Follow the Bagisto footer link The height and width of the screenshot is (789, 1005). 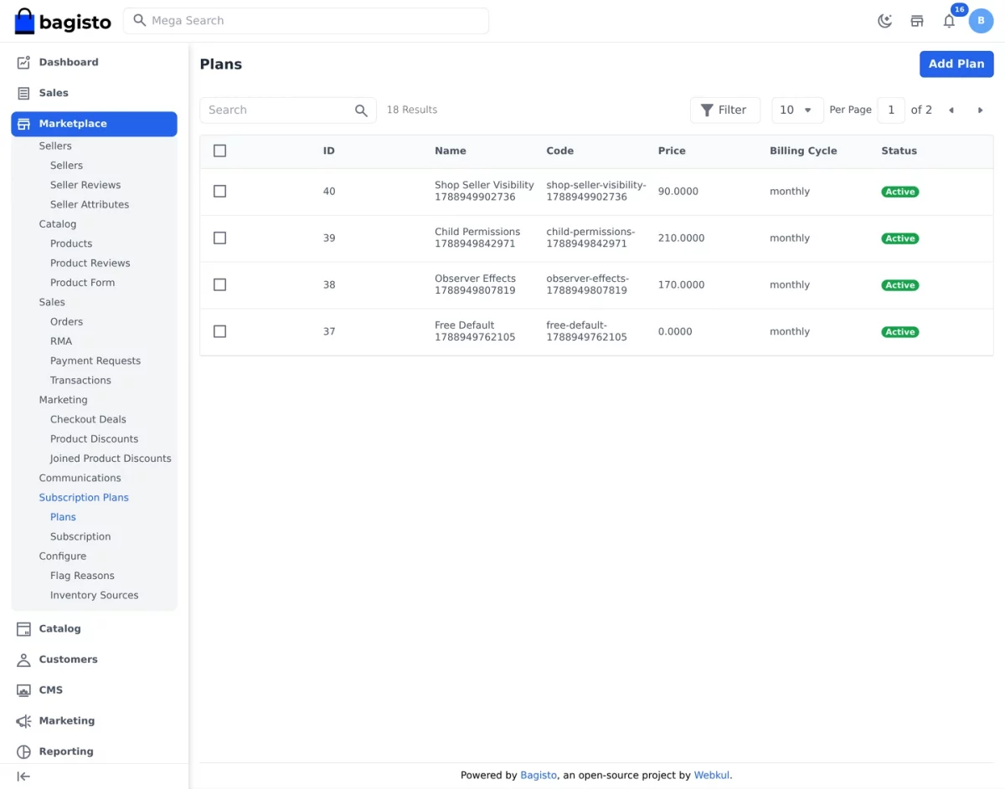pyautogui.click(x=539, y=776)
